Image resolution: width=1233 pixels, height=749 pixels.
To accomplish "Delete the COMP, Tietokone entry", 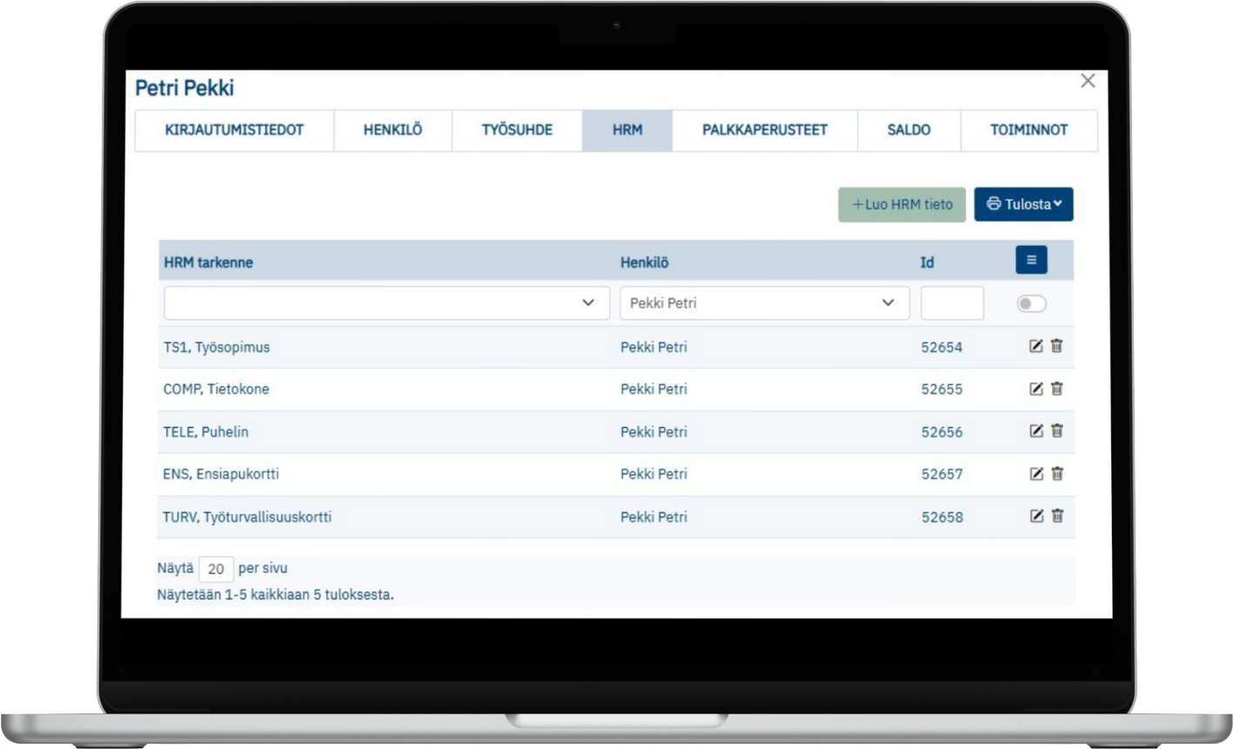I will point(1056,389).
